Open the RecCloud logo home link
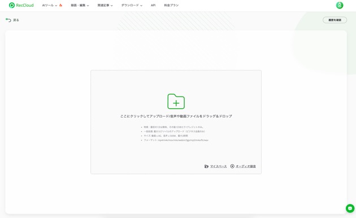 pos(21,5)
